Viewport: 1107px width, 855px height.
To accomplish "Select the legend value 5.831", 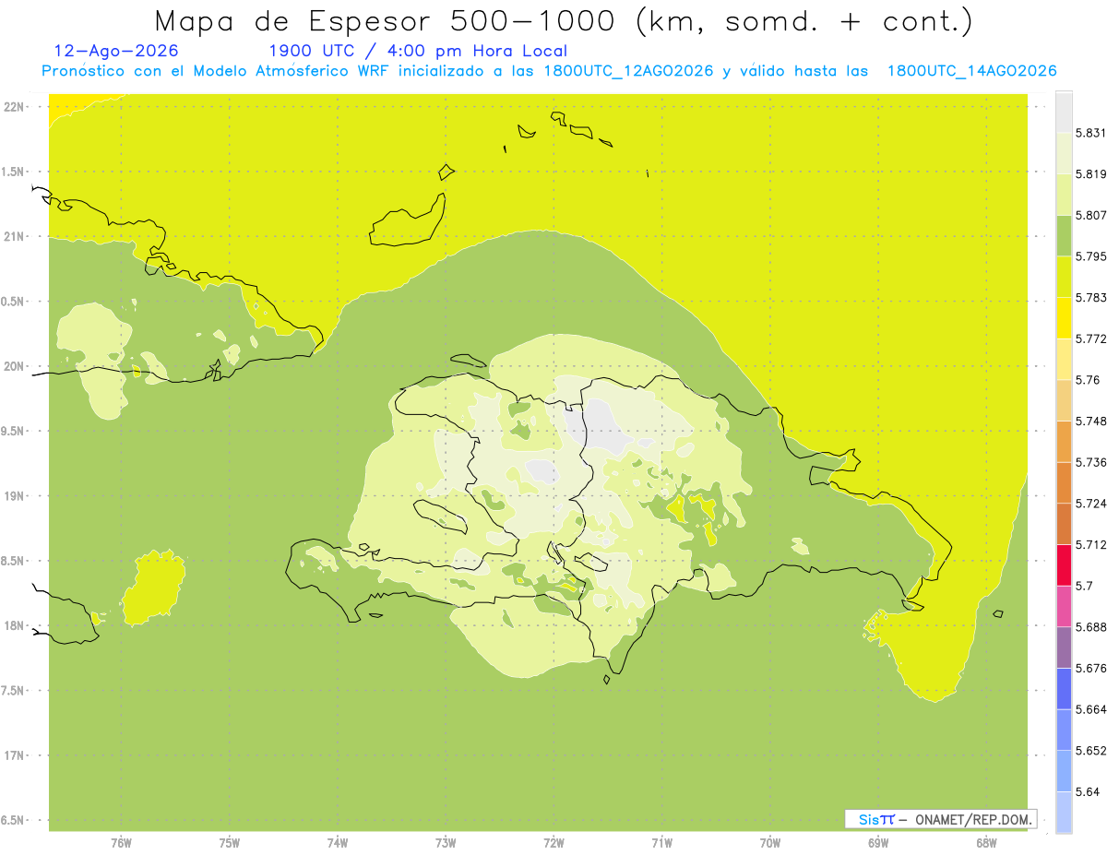I will pyautogui.click(x=1090, y=133).
